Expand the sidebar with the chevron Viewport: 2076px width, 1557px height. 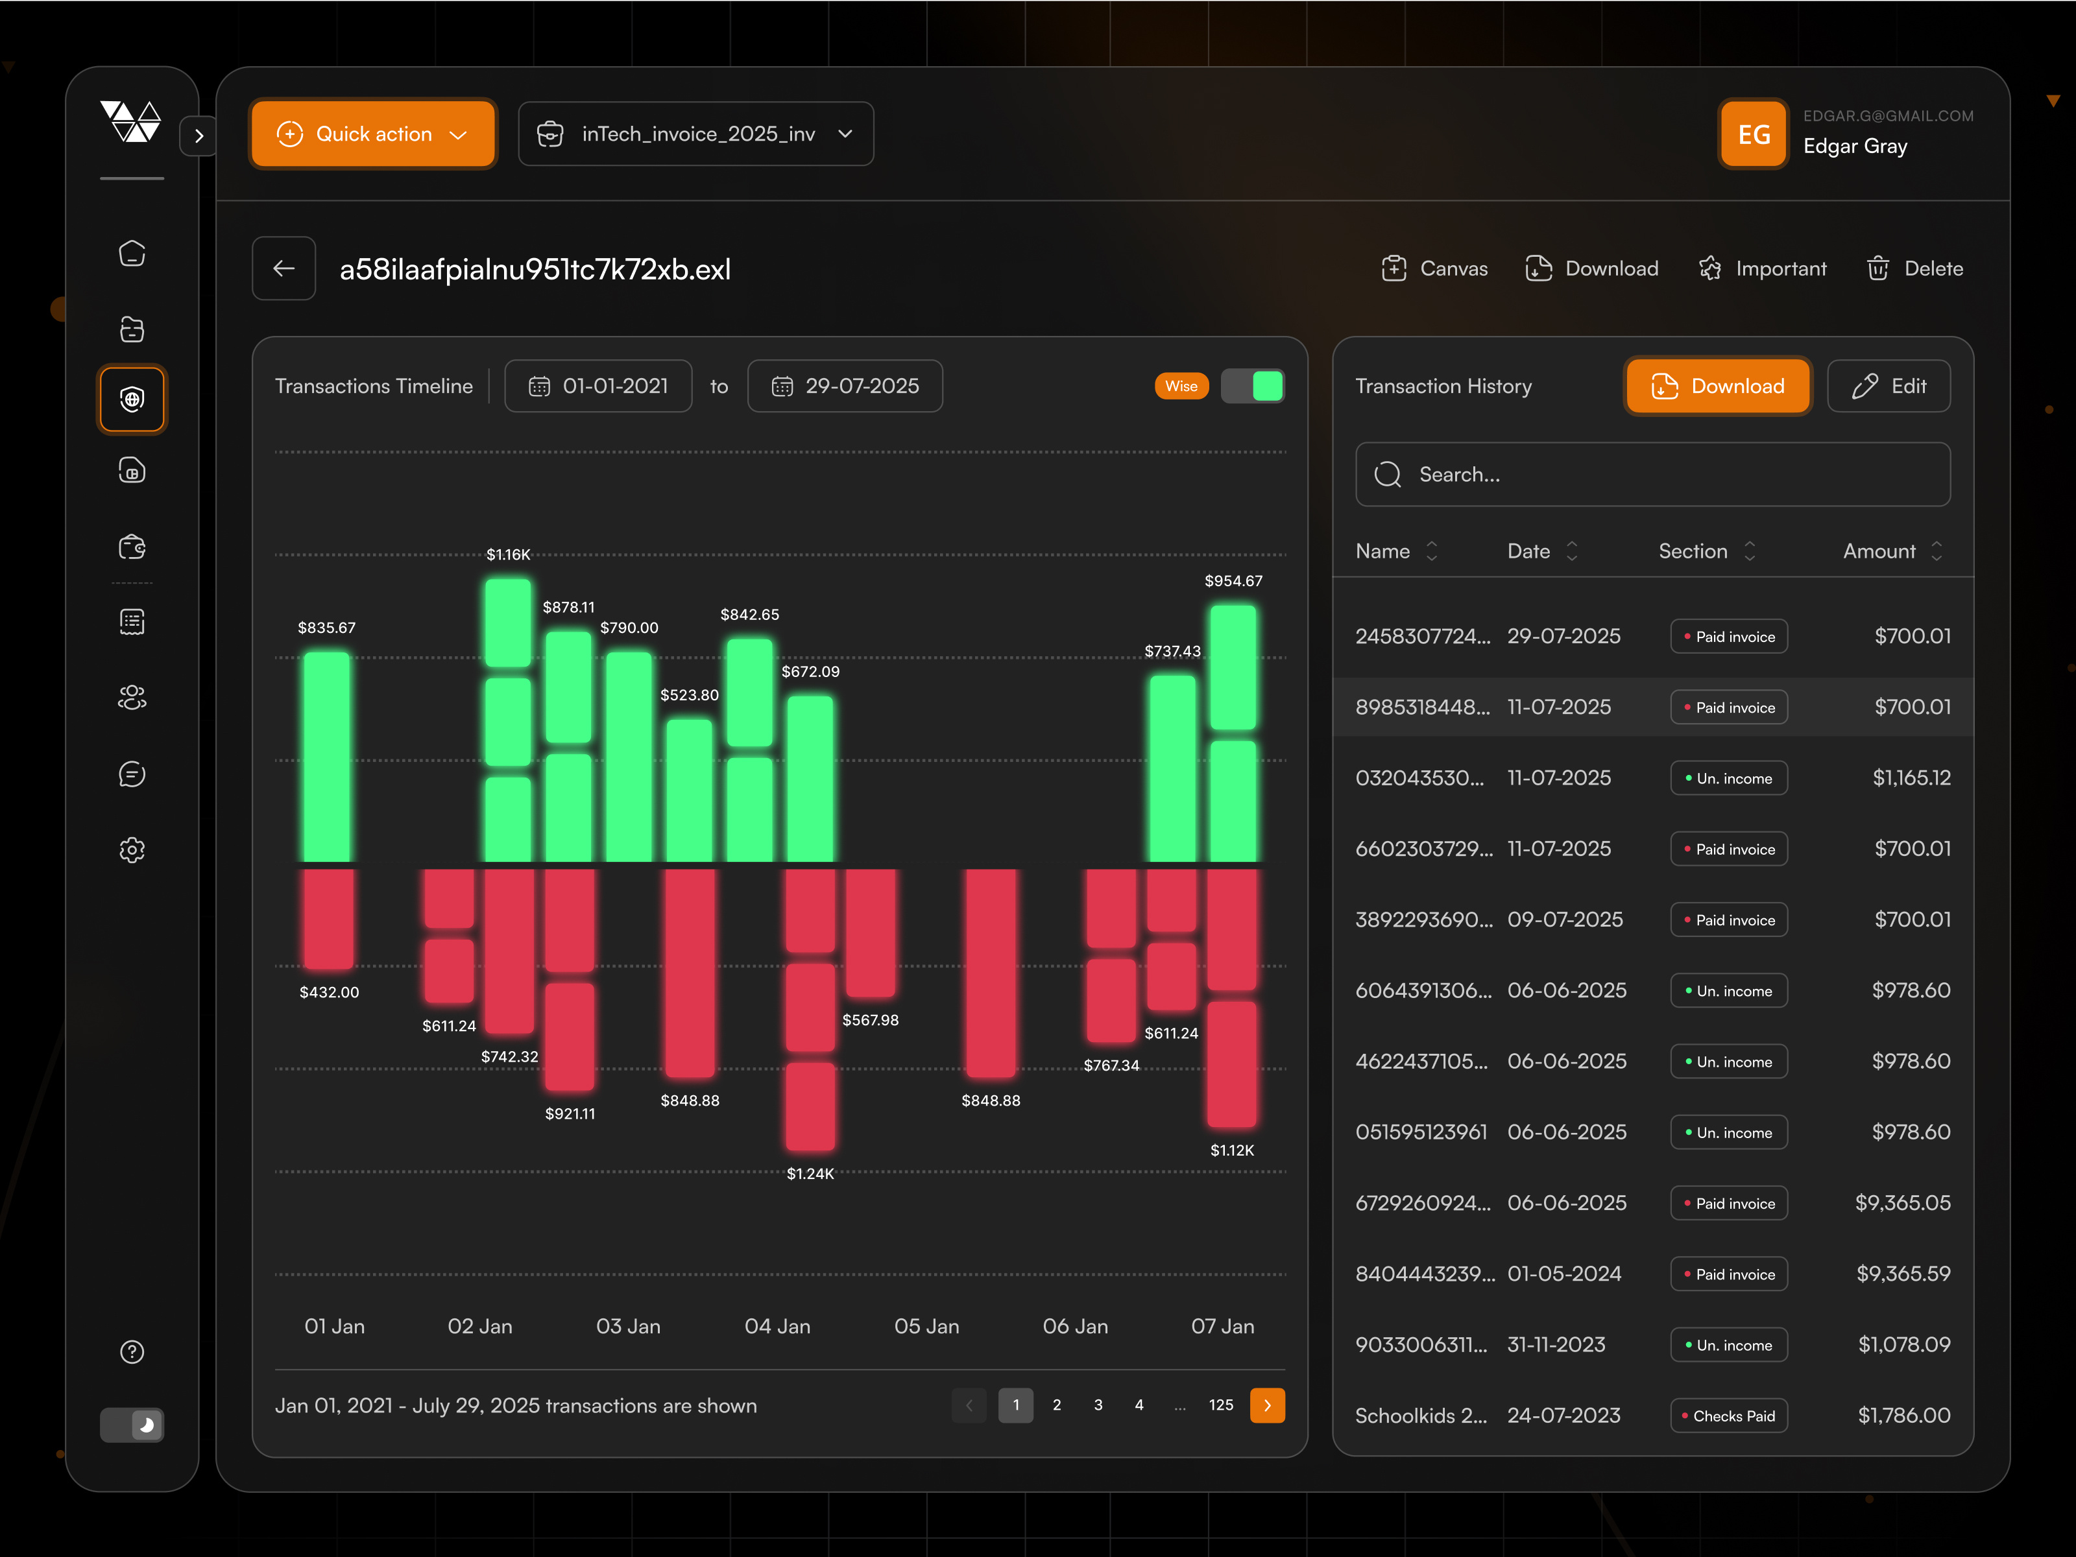click(198, 136)
